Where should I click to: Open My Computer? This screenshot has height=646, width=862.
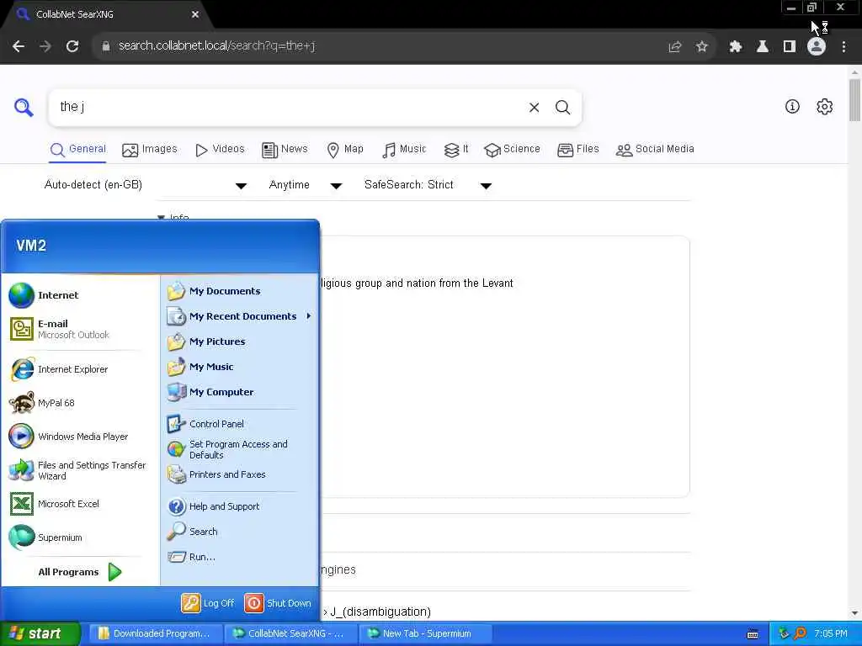(240, 392)
